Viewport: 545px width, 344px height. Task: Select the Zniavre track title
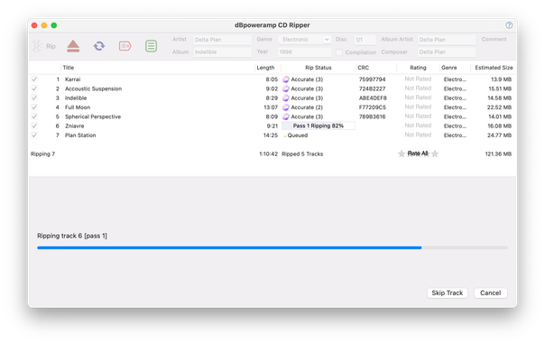point(74,126)
